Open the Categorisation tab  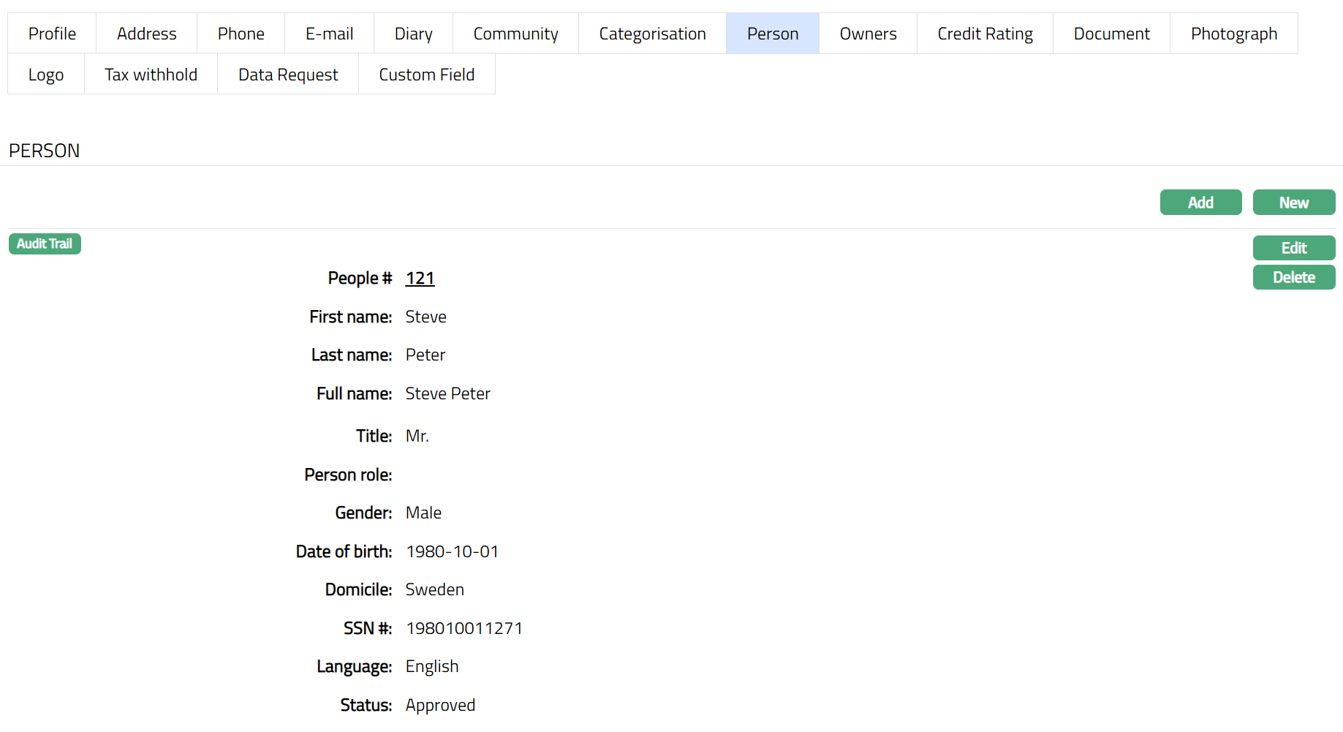652,34
